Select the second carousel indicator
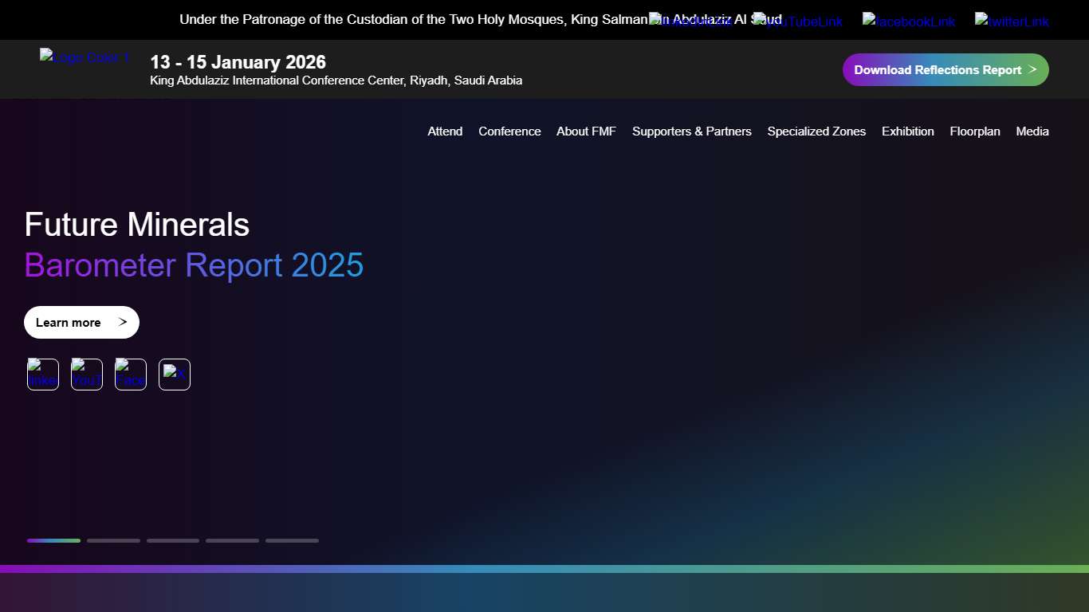This screenshot has width=1089, height=612. coord(113,540)
